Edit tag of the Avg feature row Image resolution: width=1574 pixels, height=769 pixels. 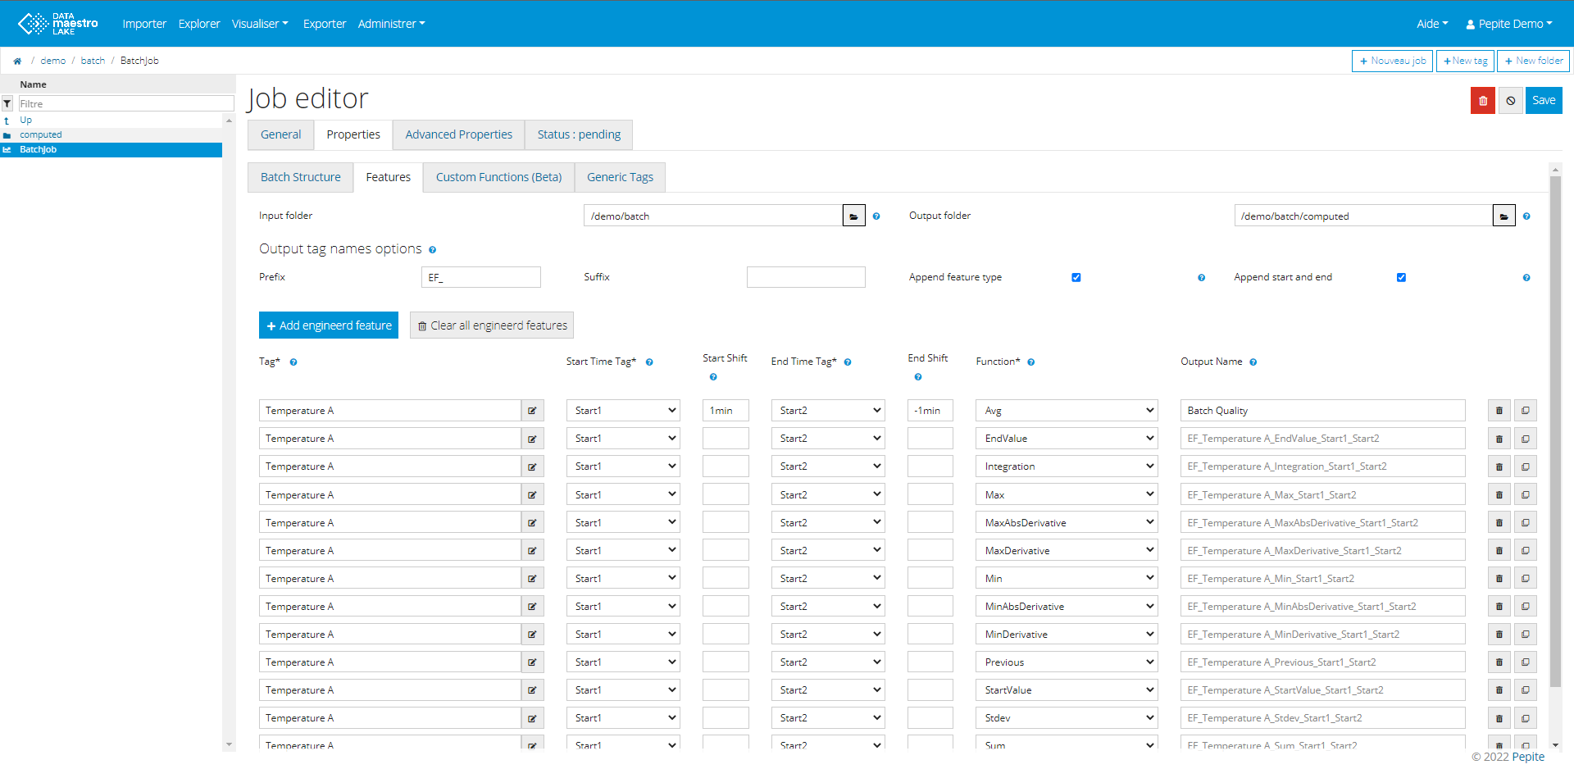(532, 411)
